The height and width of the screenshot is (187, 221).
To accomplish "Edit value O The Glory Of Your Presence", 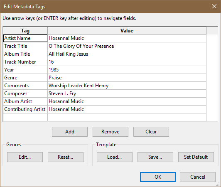I will click(127, 46).
